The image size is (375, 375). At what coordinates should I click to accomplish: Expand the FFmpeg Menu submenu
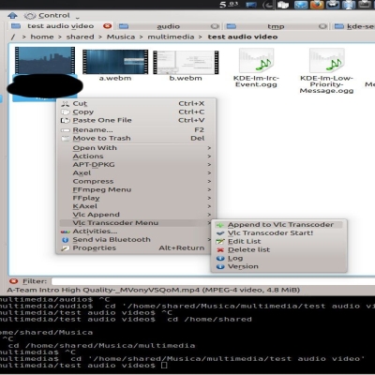[136, 189]
